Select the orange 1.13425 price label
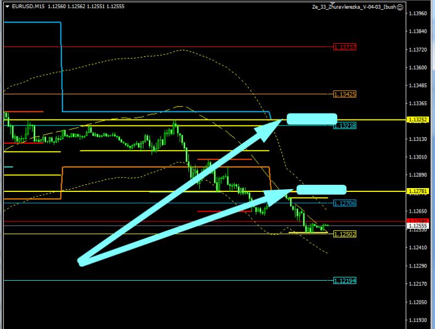This screenshot has width=435, height=329. click(x=345, y=94)
